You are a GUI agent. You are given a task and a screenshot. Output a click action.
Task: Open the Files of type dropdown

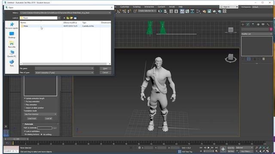coord(64,72)
